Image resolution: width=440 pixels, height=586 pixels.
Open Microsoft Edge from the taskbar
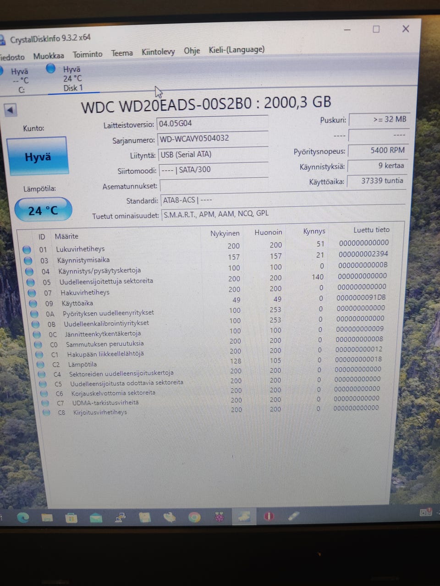pyautogui.click(x=22, y=517)
